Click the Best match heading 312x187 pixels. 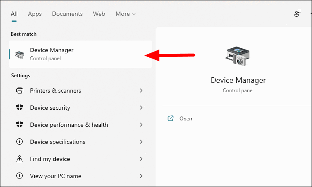coord(24,34)
